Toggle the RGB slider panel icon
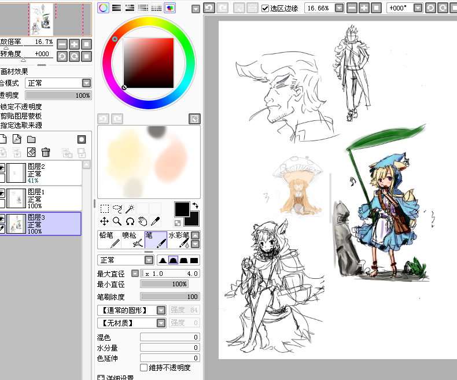This screenshot has height=380, width=457. tap(117, 8)
